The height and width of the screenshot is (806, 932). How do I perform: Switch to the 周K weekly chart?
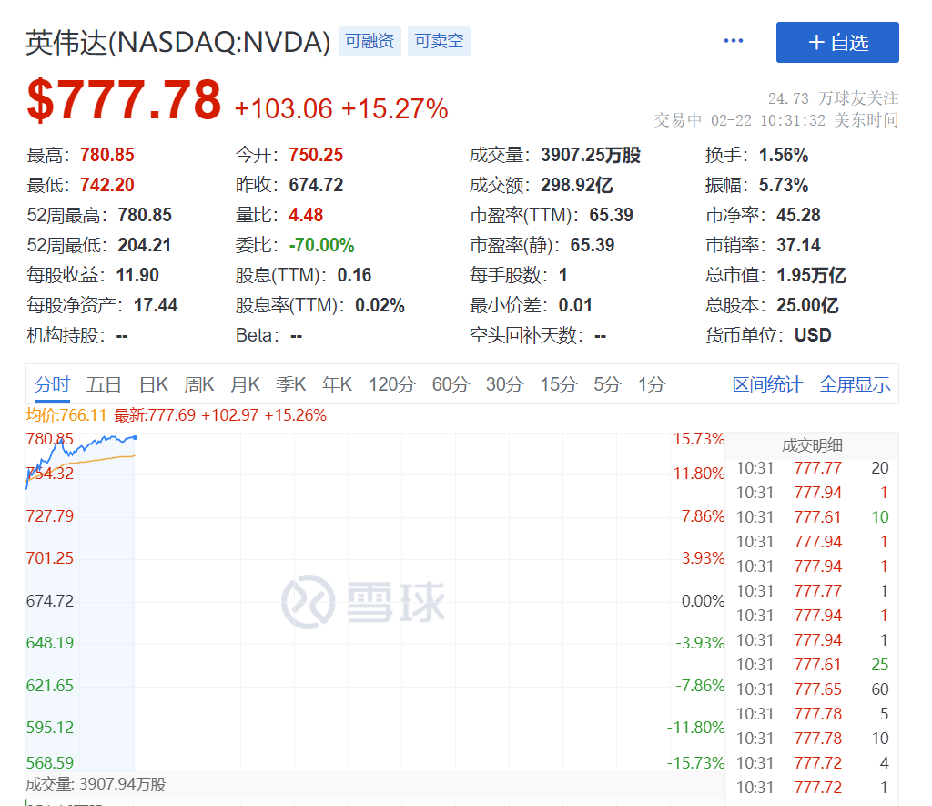coord(198,384)
